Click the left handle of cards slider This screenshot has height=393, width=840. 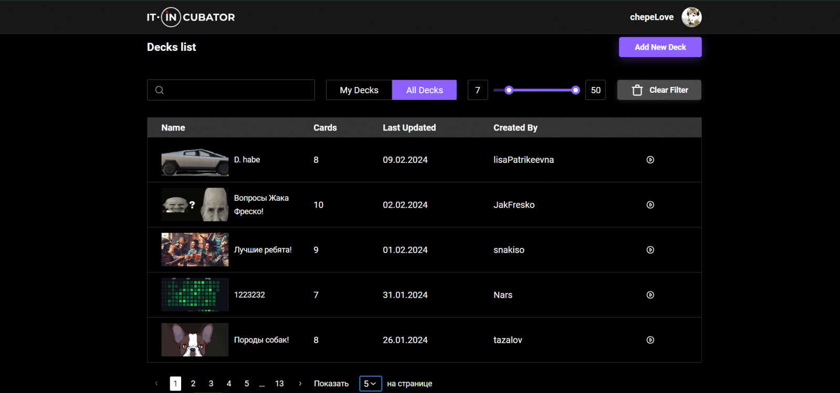[509, 90]
